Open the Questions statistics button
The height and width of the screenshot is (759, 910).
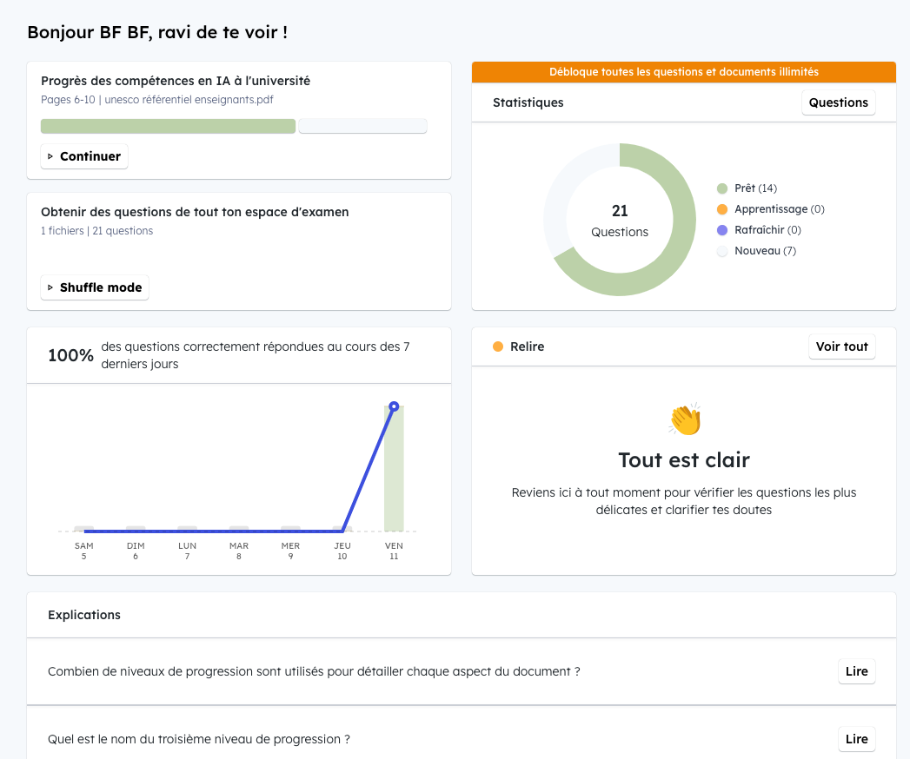(838, 102)
